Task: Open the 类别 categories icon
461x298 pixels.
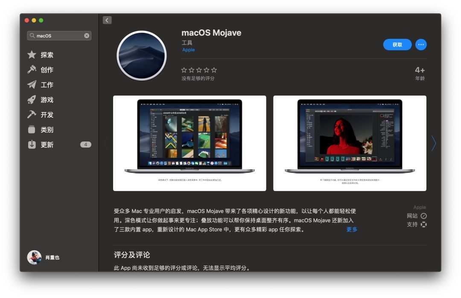Action: click(32, 130)
